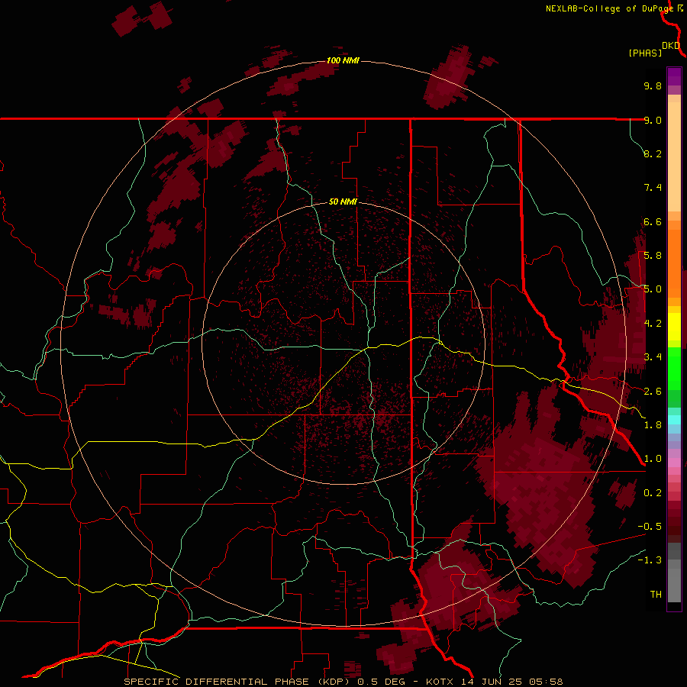Click the 14 JUN 25 date text
The height and width of the screenshot is (687, 687).
click(x=492, y=682)
